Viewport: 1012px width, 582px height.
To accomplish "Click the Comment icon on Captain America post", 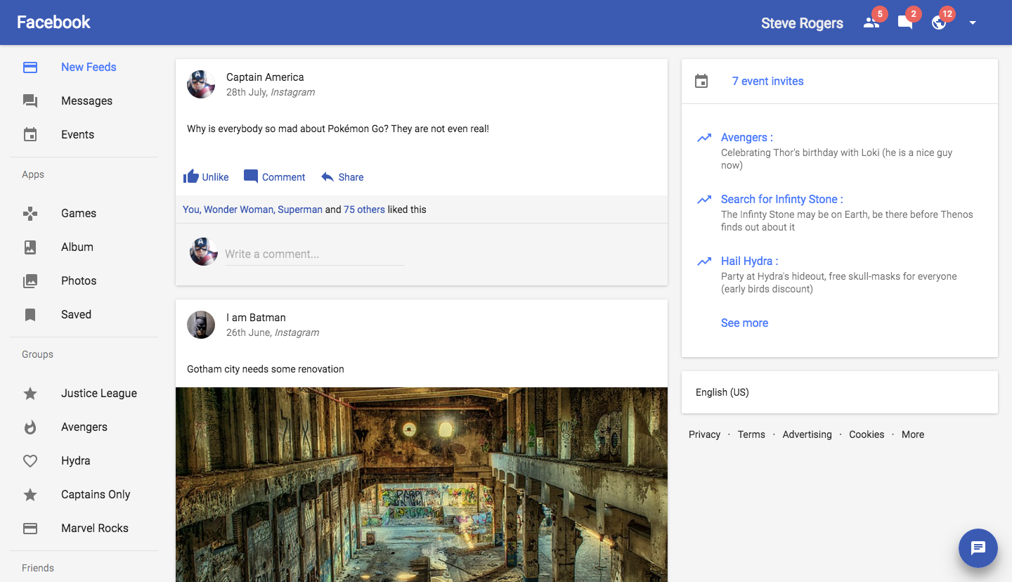I will [x=251, y=176].
